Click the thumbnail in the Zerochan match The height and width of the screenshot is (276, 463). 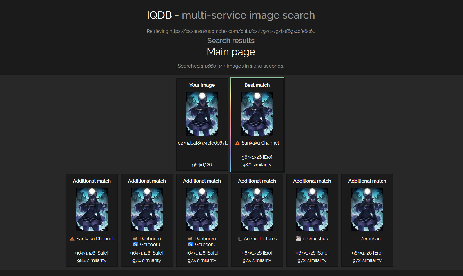tap(367, 210)
